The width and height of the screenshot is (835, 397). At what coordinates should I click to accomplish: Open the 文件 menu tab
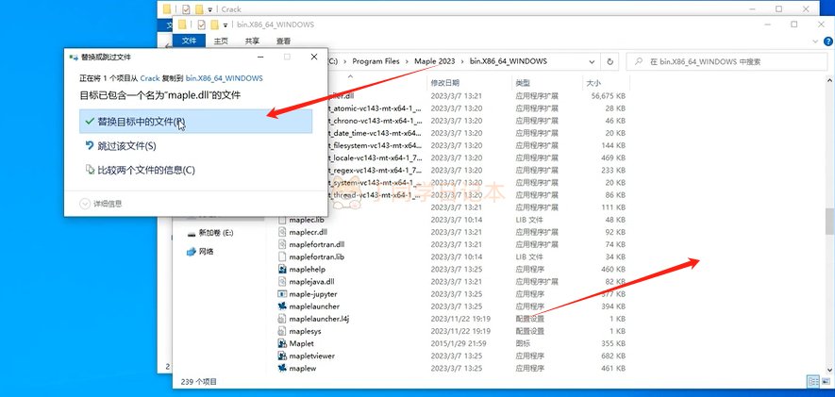(189, 41)
